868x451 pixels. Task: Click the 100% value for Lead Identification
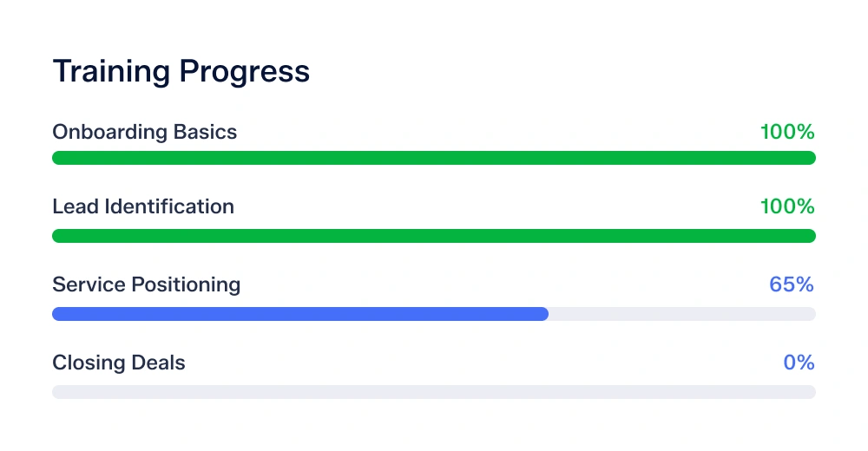787,206
